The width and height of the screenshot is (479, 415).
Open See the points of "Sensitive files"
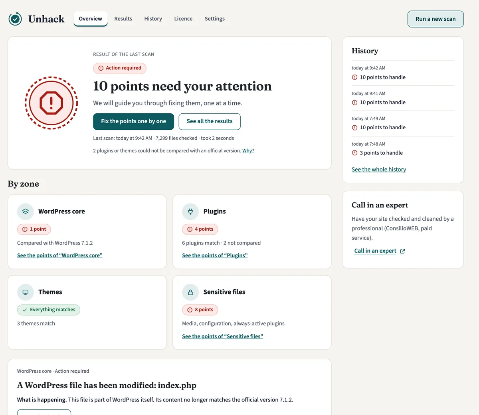pos(223,336)
